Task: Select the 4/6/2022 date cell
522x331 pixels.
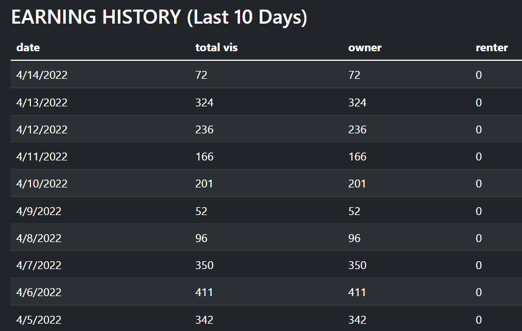Action: (39, 292)
